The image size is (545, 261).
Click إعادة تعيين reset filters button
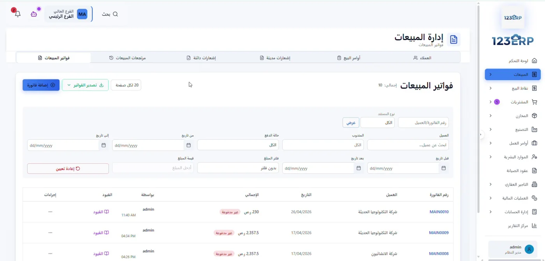(68, 168)
